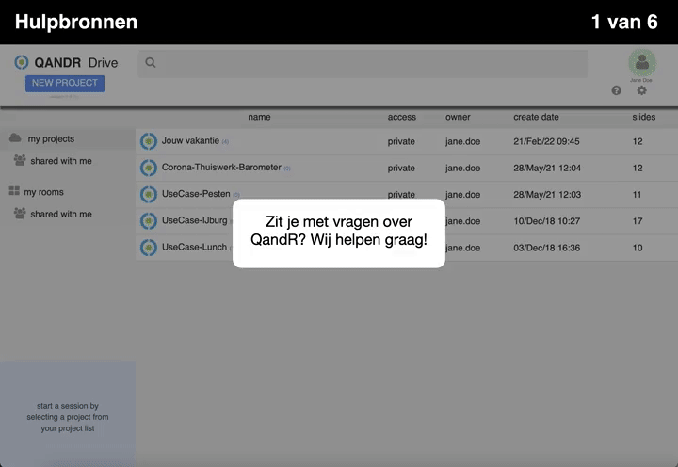Click the Jane Doe profile avatar
The height and width of the screenshot is (467, 678).
point(642,63)
